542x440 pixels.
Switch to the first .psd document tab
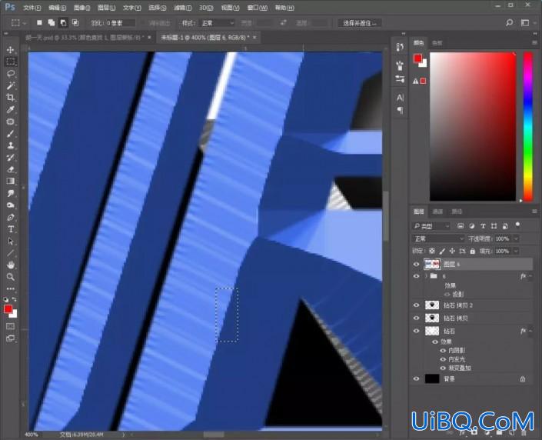(85, 38)
